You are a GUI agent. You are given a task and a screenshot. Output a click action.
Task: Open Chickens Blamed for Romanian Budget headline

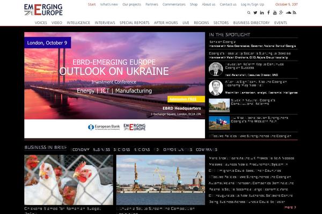point(63,209)
